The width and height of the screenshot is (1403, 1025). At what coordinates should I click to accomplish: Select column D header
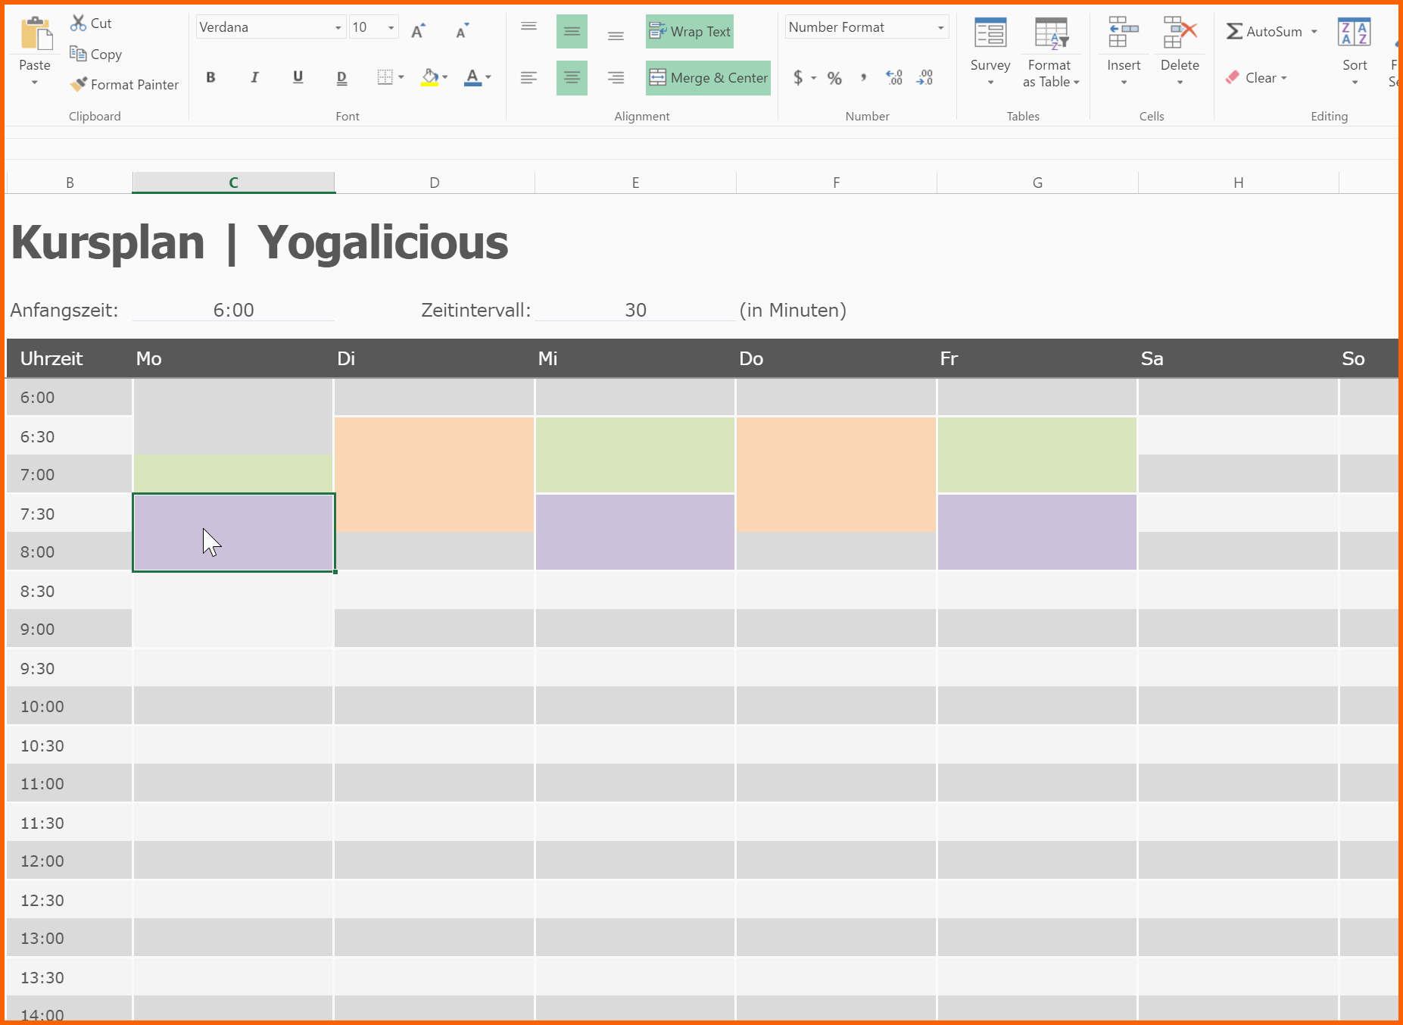[435, 183]
